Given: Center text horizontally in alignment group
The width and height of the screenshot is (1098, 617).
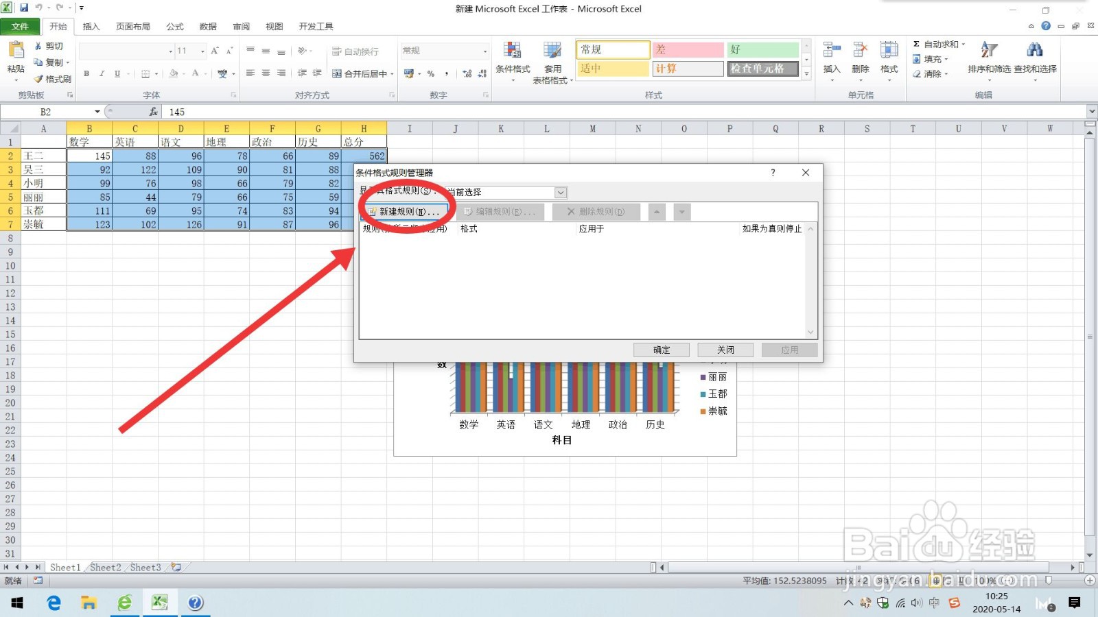Looking at the screenshot, I should pos(266,73).
